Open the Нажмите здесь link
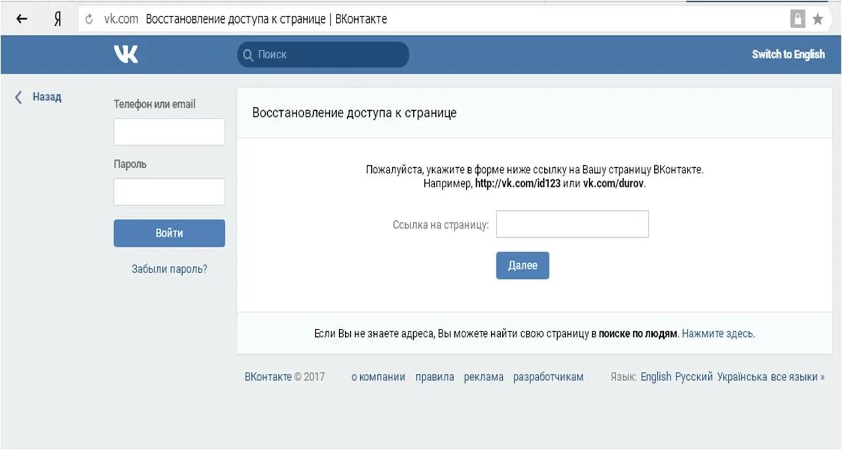This screenshot has width=842, height=450. 717,333
